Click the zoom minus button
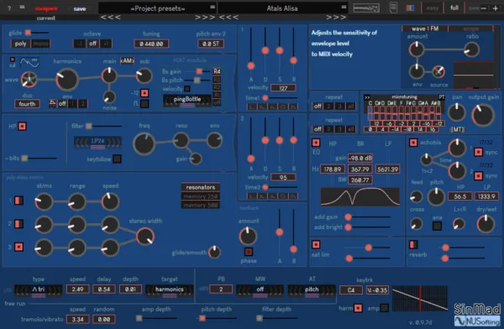The image size is (504, 329). click(484, 8)
